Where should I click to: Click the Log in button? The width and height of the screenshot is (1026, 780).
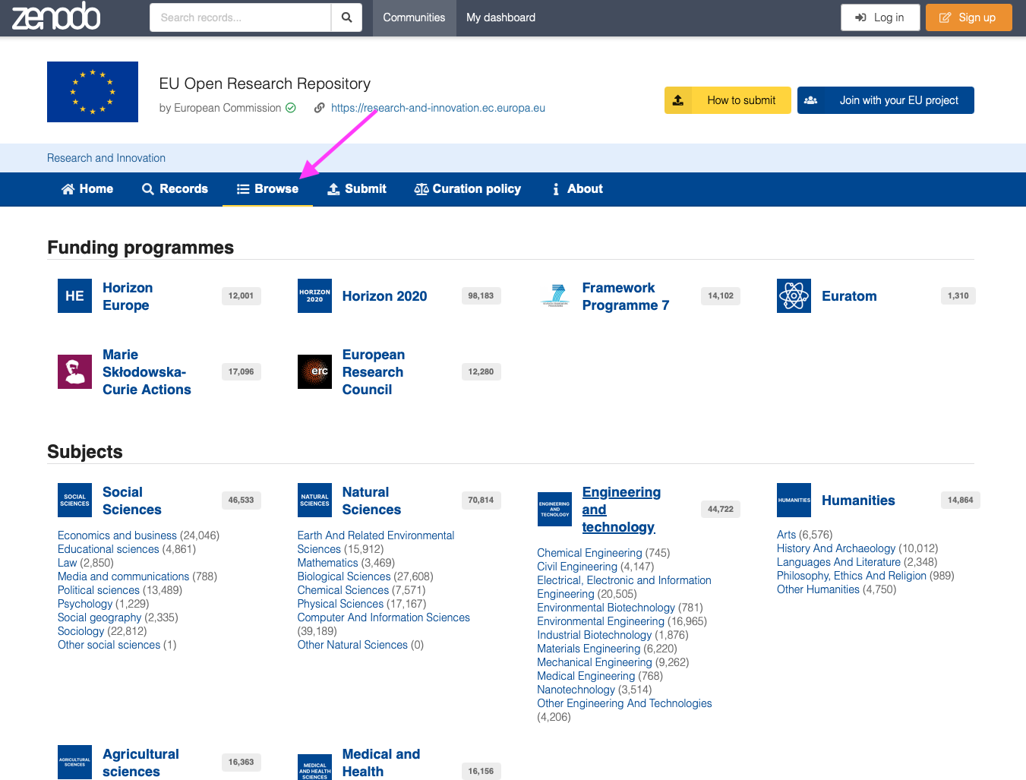pos(880,17)
